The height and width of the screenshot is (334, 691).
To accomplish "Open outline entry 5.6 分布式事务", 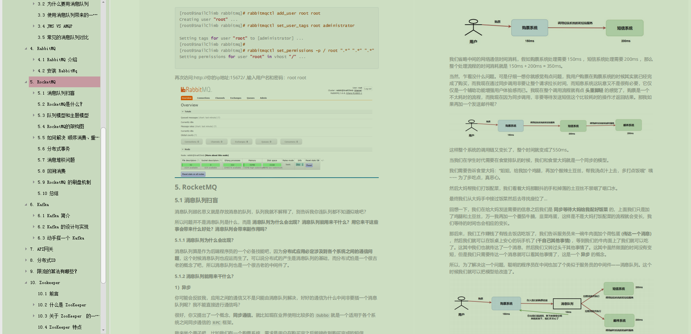I will (x=54, y=149).
